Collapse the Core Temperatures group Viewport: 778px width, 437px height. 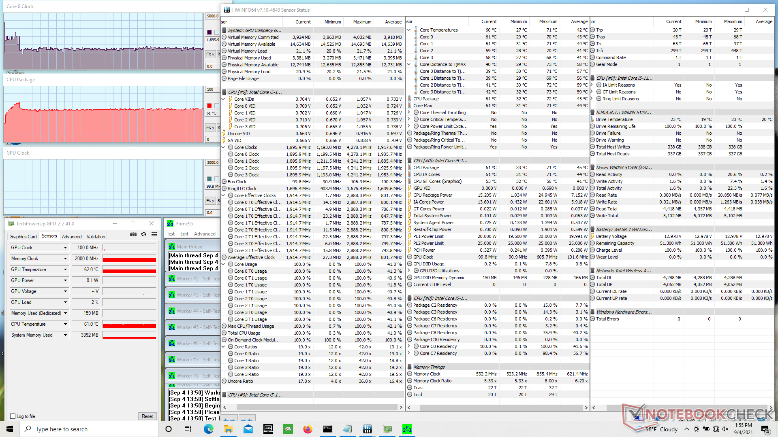[409, 30]
